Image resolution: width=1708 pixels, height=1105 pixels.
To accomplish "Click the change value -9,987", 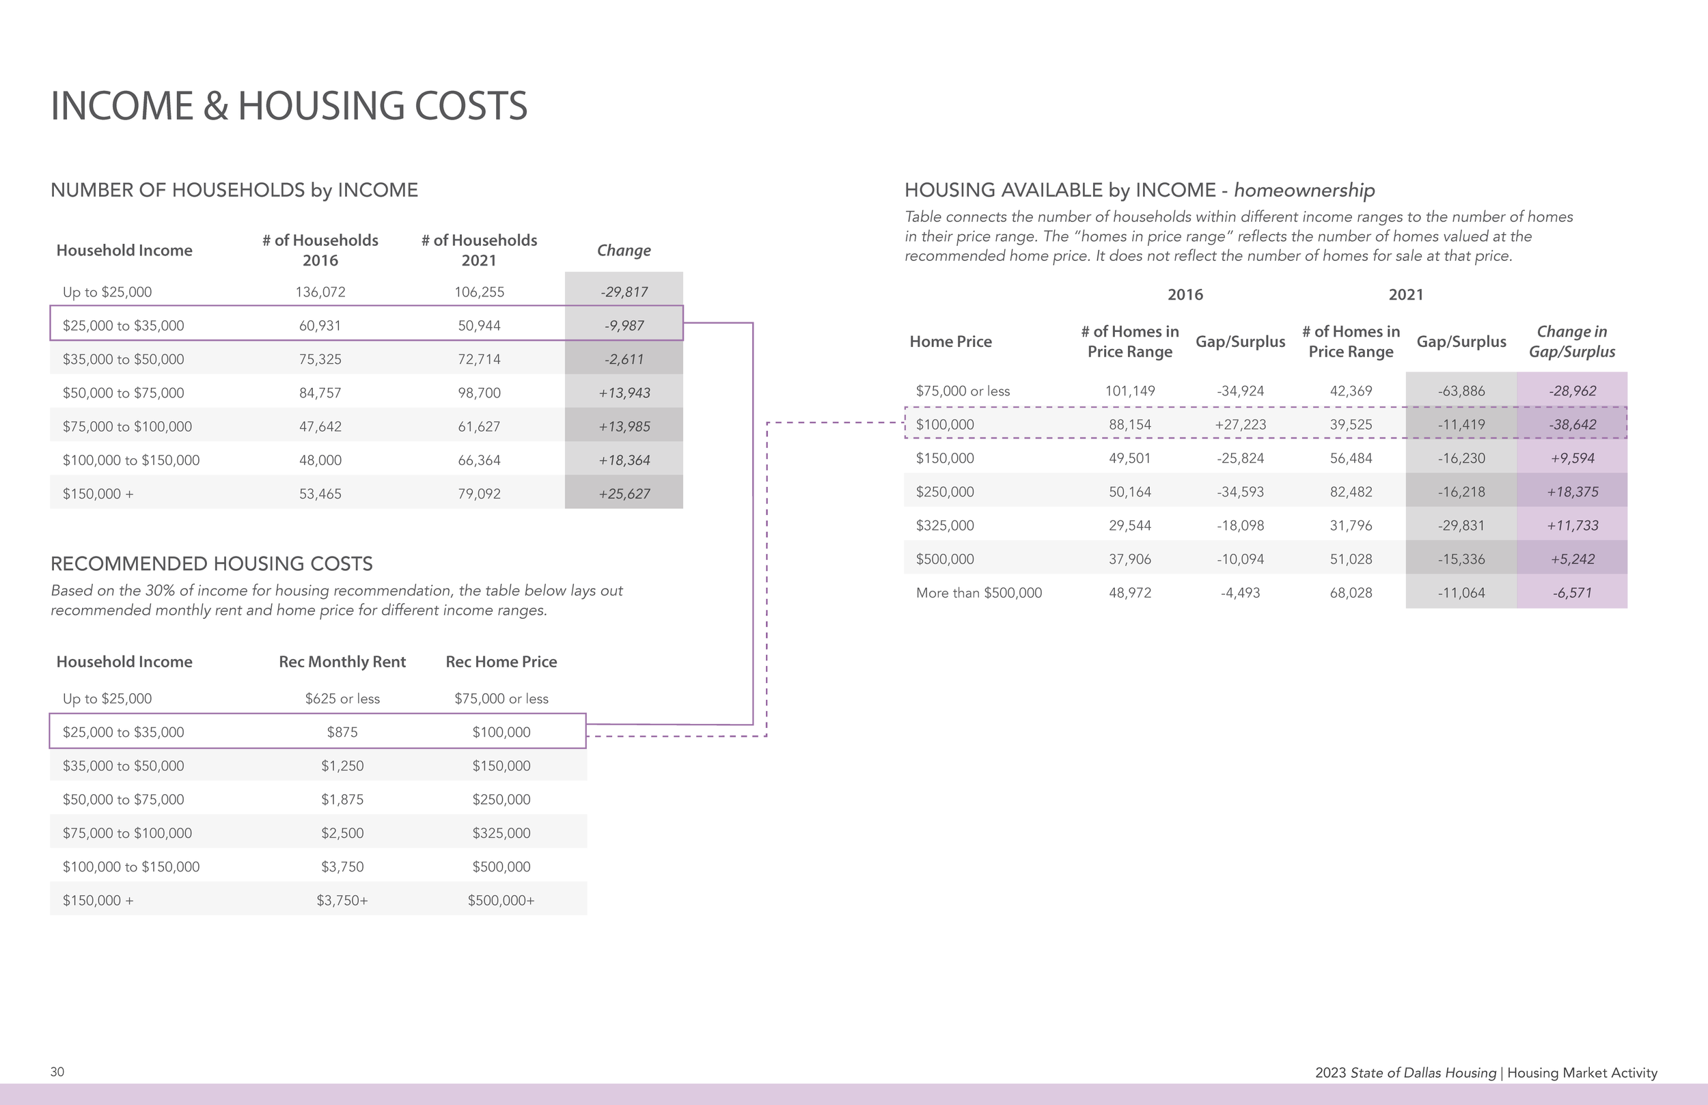I will point(624,326).
